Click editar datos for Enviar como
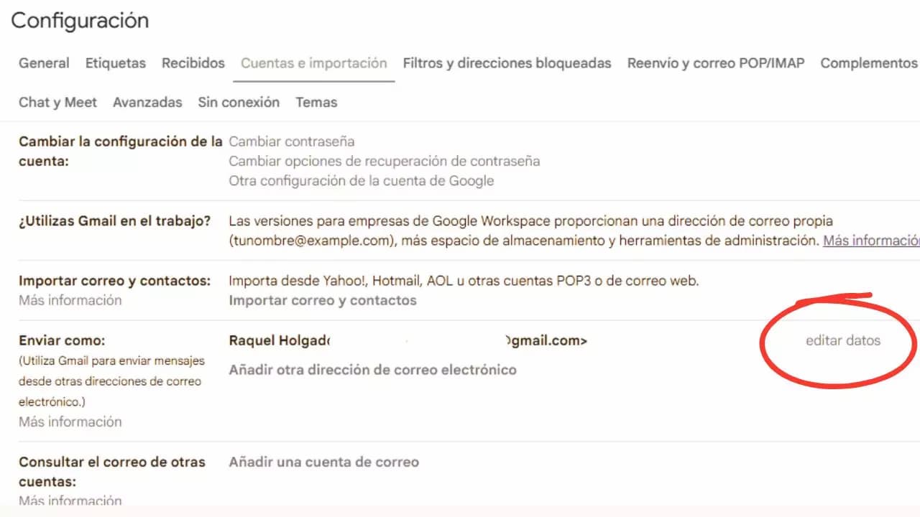The width and height of the screenshot is (920, 517). pyautogui.click(x=842, y=340)
